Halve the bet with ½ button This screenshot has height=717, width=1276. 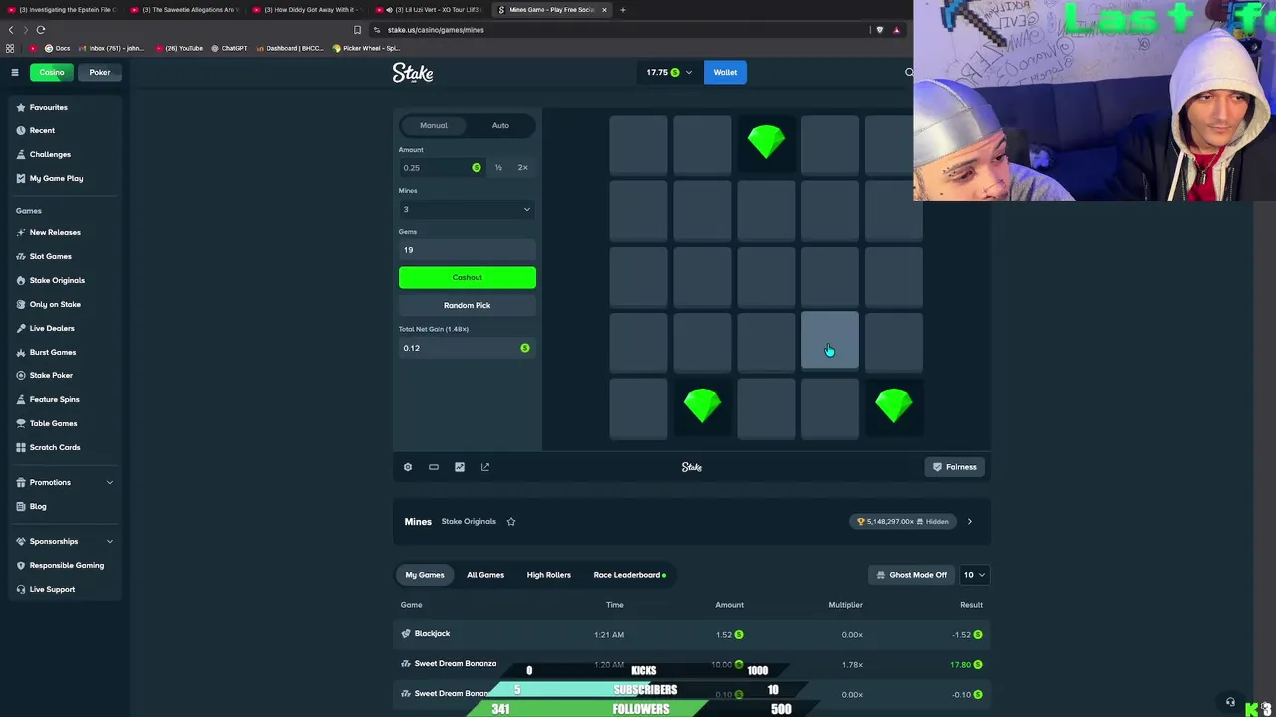click(498, 167)
